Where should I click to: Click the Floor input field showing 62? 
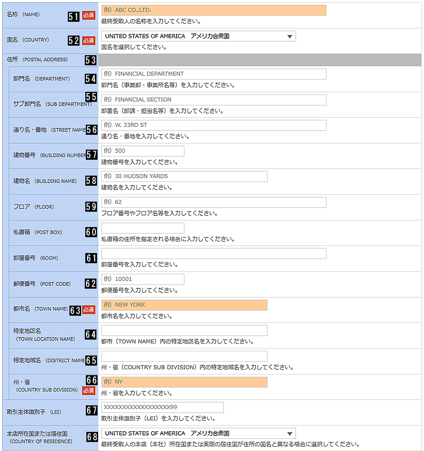tap(214, 202)
